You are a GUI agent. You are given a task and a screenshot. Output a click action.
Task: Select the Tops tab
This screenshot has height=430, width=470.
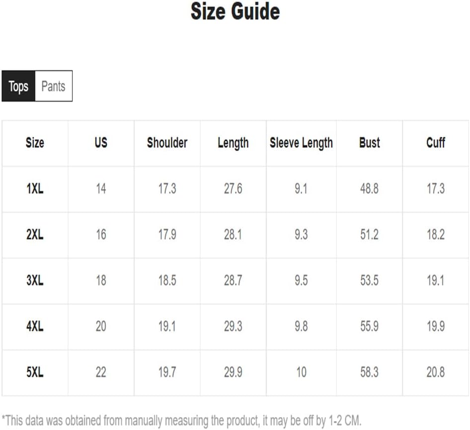[18, 86]
